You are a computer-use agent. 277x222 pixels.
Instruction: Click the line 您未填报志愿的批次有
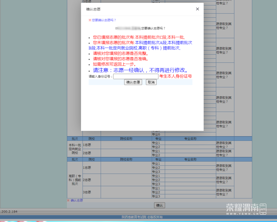click(140, 45)
